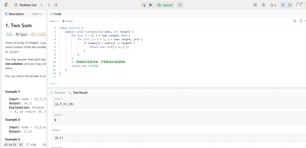Screen dimensions: 306x148
Task: Pick a random problem shuffle icon
Action: [x=56, y=5]
